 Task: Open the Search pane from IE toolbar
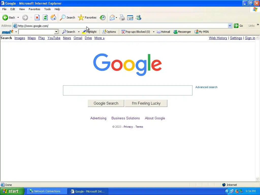pyautogui.click(x=68, y=18)
